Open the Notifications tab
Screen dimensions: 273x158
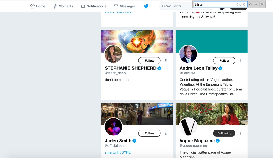pyautogui.click(x=94, y=6)
